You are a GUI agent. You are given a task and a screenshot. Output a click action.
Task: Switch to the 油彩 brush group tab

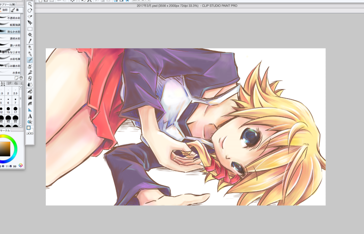[4, 10]
